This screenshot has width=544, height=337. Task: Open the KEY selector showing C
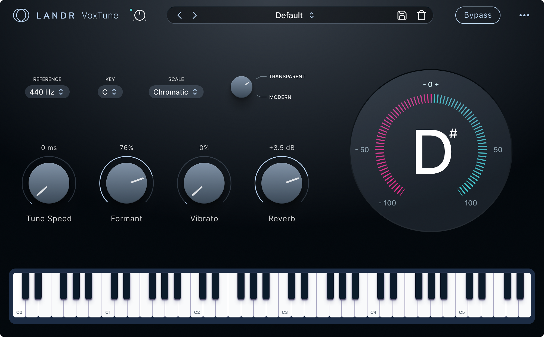tap(110, 92)
